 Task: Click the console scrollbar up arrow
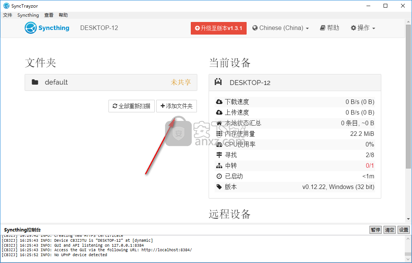click(408, 239)
